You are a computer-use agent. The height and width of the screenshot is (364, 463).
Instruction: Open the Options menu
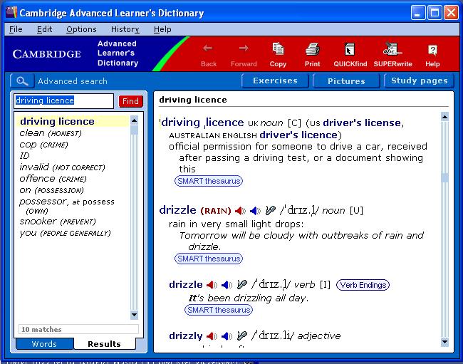pyautogui.click(x=81, y=29)
